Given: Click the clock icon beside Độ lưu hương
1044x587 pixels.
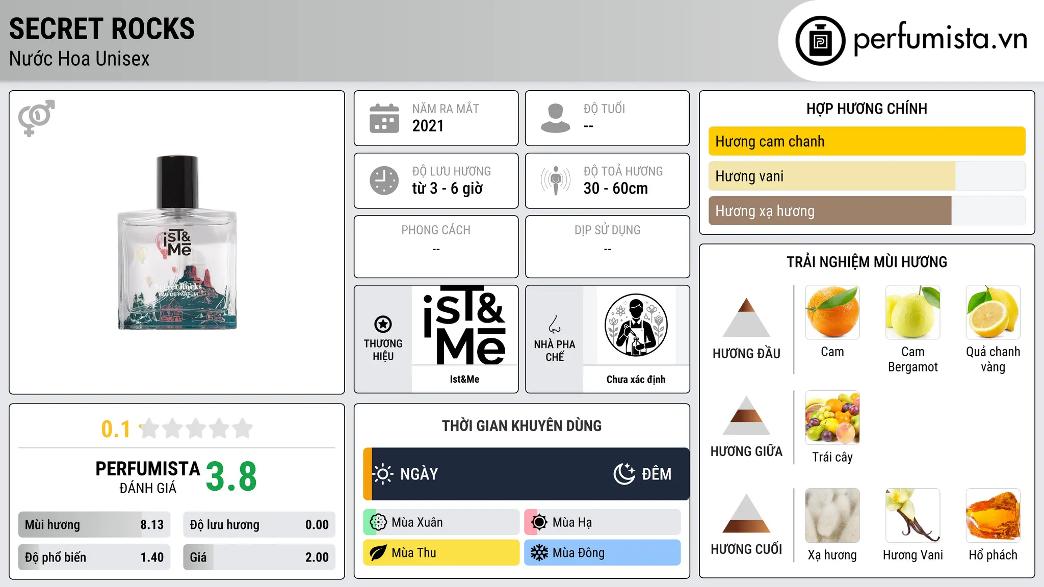Looking at the screenshot, I should (384, 180).
